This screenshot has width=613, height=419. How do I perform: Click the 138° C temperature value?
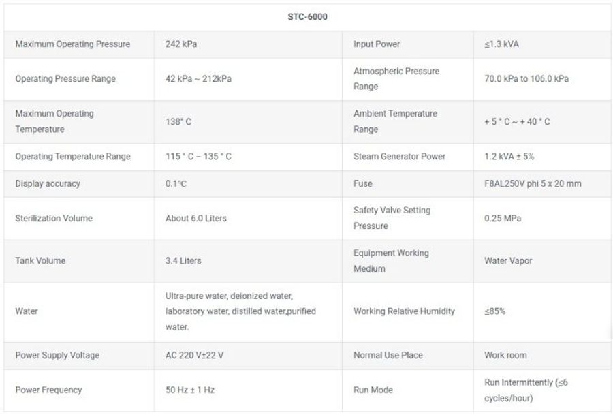178,122
